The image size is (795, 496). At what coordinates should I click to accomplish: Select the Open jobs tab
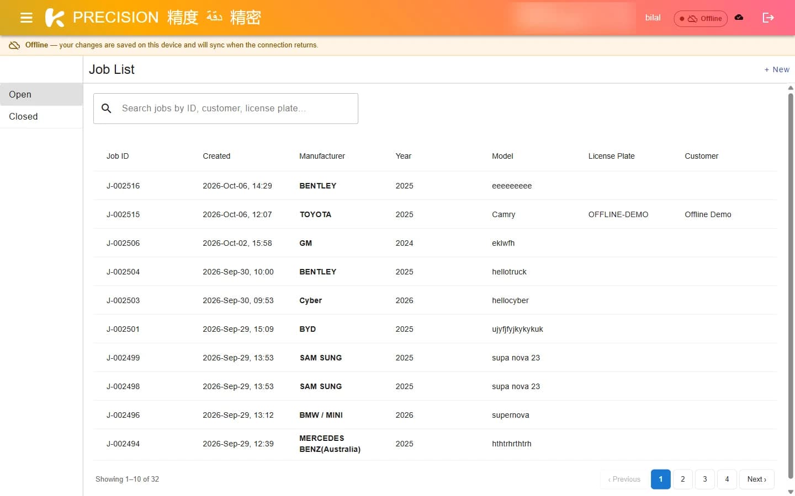pos(41,94)
